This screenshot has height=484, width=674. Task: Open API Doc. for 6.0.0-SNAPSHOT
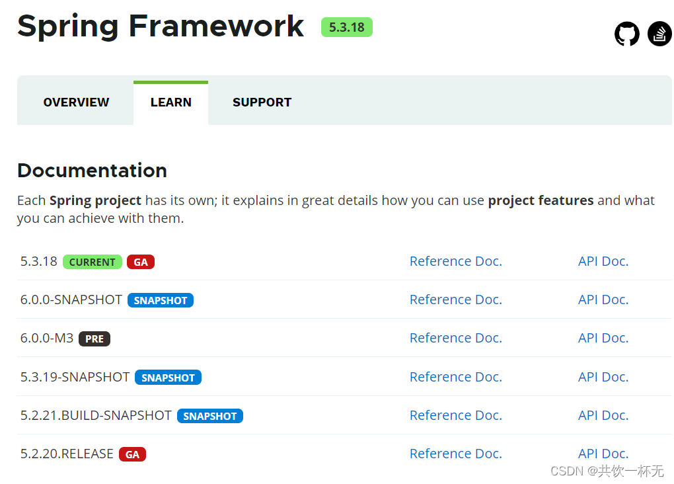[603, 300]
